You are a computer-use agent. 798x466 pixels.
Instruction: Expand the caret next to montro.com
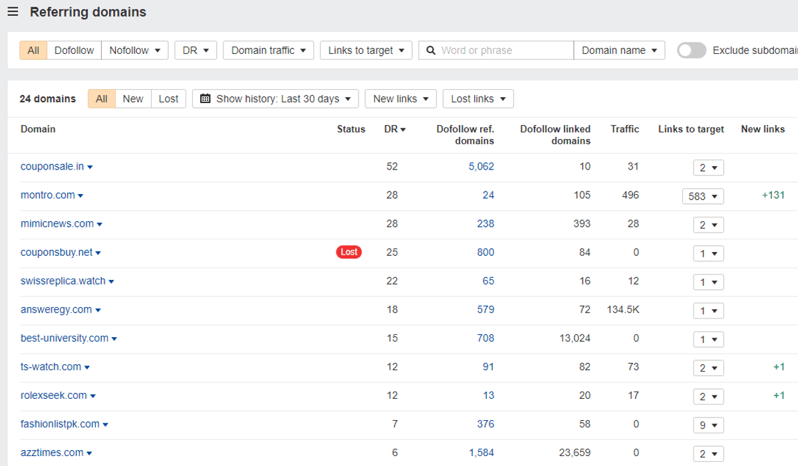(80, 196)
